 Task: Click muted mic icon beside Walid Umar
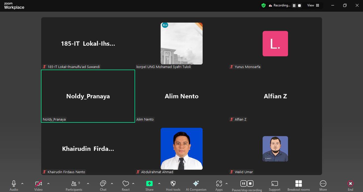point(232,172)
